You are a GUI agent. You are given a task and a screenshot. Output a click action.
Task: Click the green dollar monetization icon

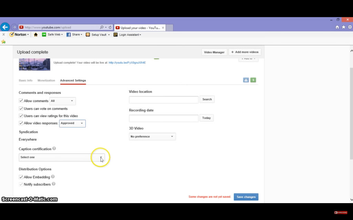[x=253, y=80]
